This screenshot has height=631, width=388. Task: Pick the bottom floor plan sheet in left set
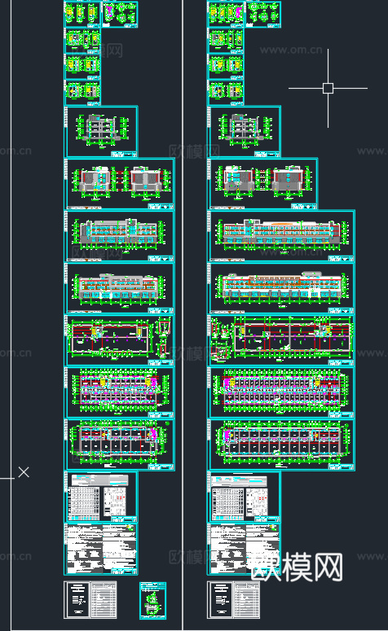(x=120, y=445)
